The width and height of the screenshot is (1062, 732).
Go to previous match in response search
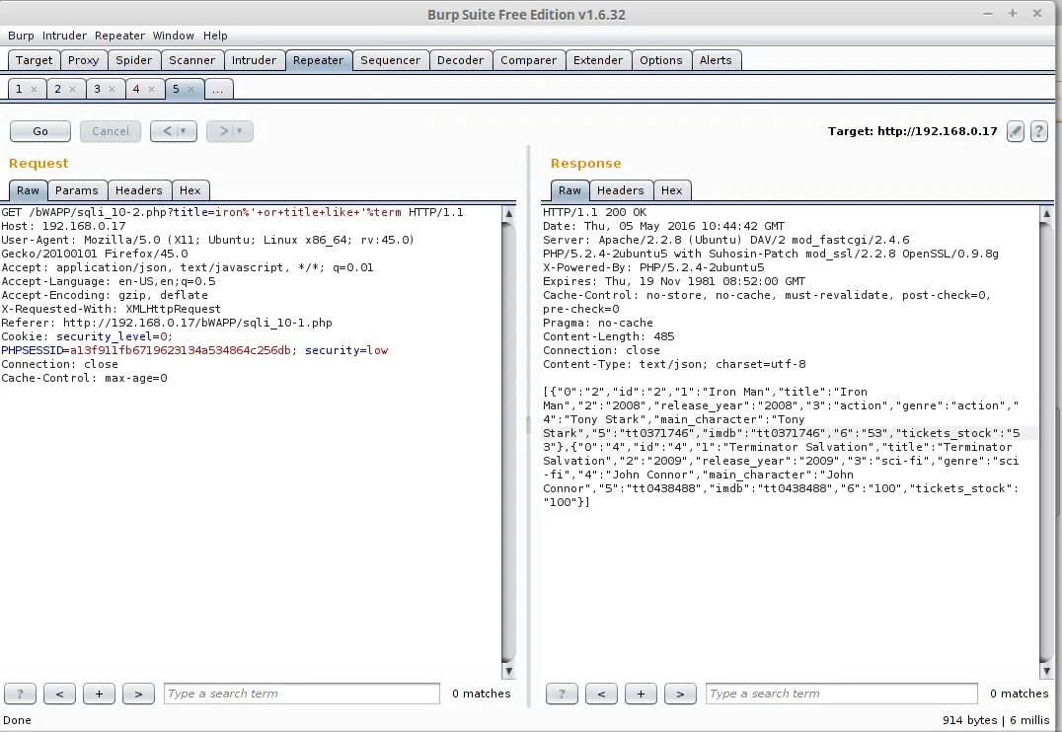[601, 694]
